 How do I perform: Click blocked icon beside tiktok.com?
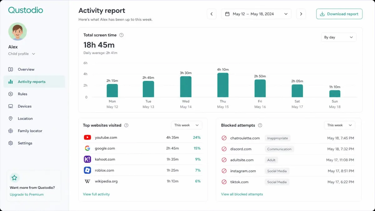[x=224, y=182]
